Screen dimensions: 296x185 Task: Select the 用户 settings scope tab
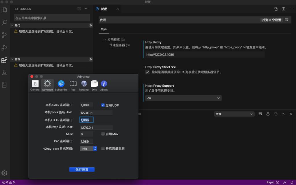tap(103, 30)
